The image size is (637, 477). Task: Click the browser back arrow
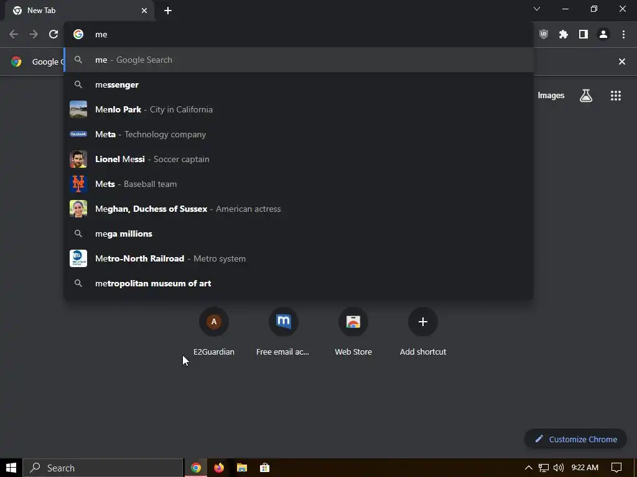pyautogui.click(x=14, y=35)
